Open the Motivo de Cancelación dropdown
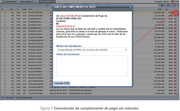This screenshot has width=180, height=111. pos(92,49)
